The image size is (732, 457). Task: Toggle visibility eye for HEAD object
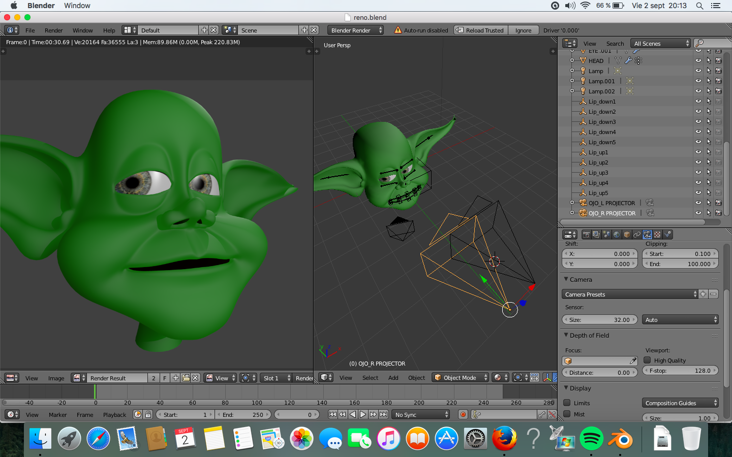pyautogui.click(x=698, y=60)
